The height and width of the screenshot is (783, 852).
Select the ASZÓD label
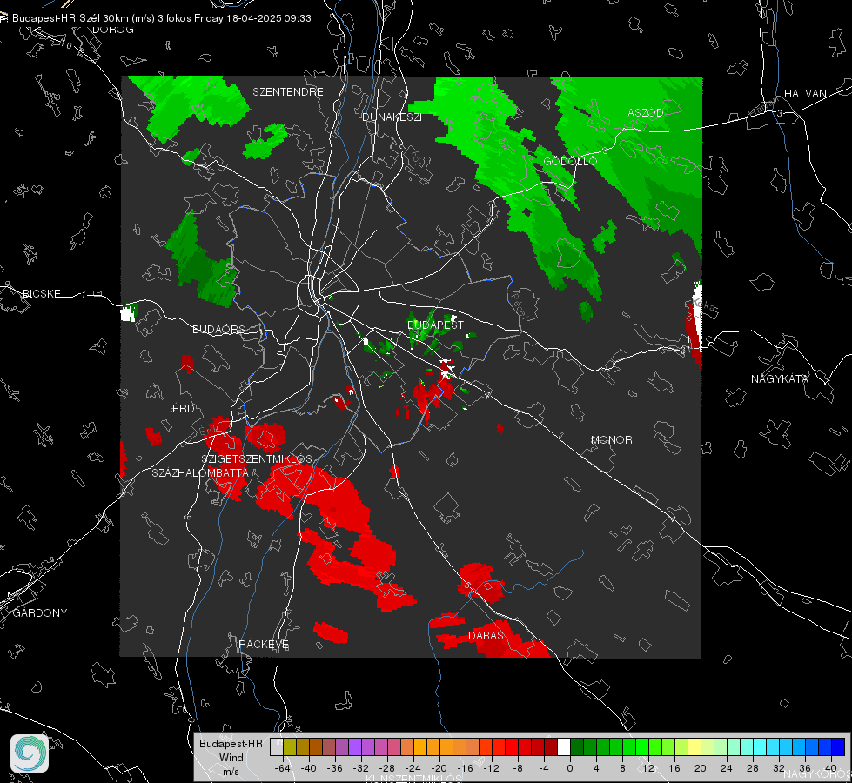(646, 112)
